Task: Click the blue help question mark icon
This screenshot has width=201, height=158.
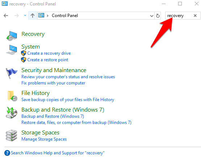Action: 7,153
